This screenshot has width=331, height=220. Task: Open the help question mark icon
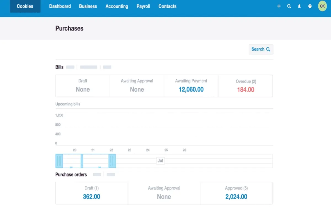[310, 6]
